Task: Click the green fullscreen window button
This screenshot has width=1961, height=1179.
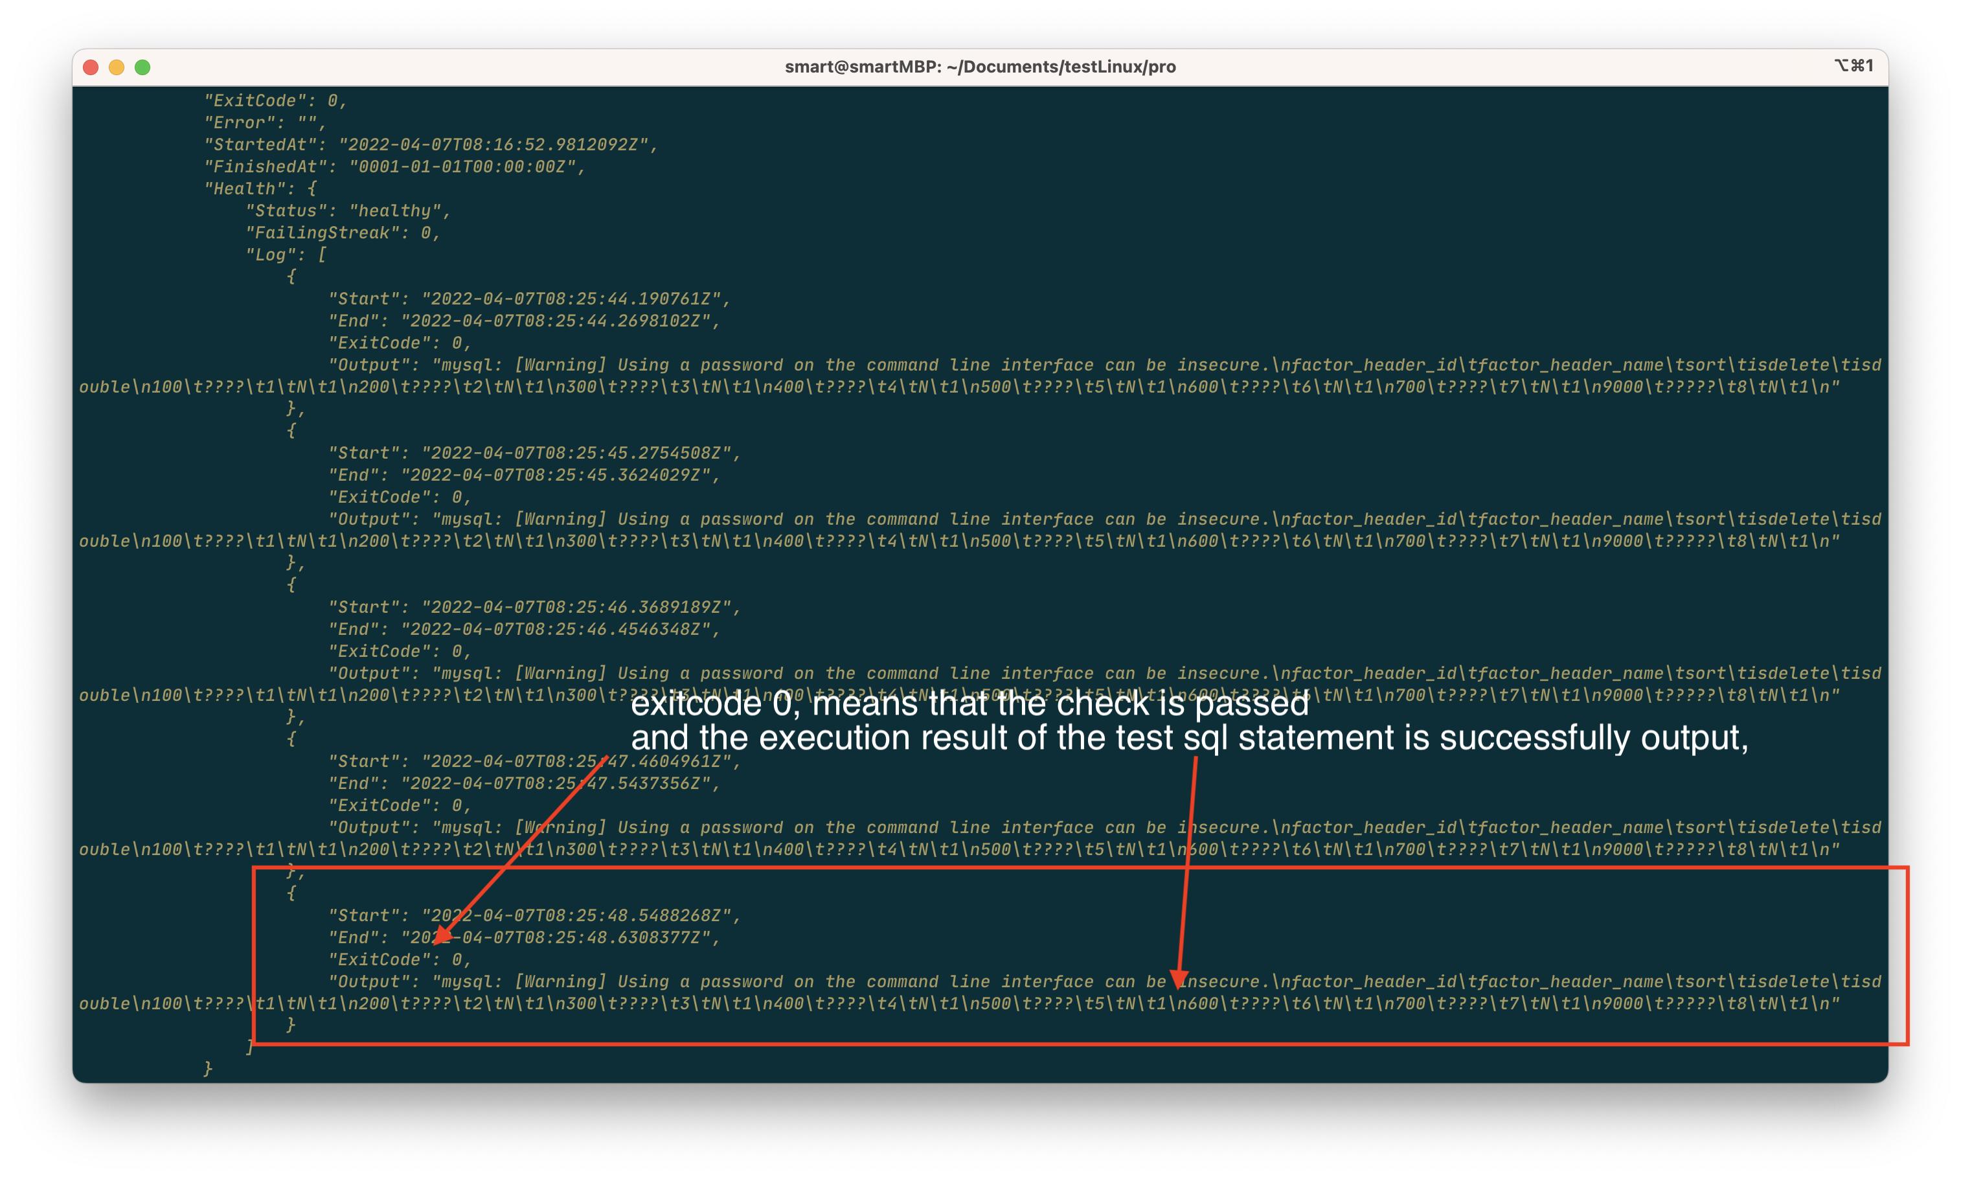Action: click(x=143, y=67)
